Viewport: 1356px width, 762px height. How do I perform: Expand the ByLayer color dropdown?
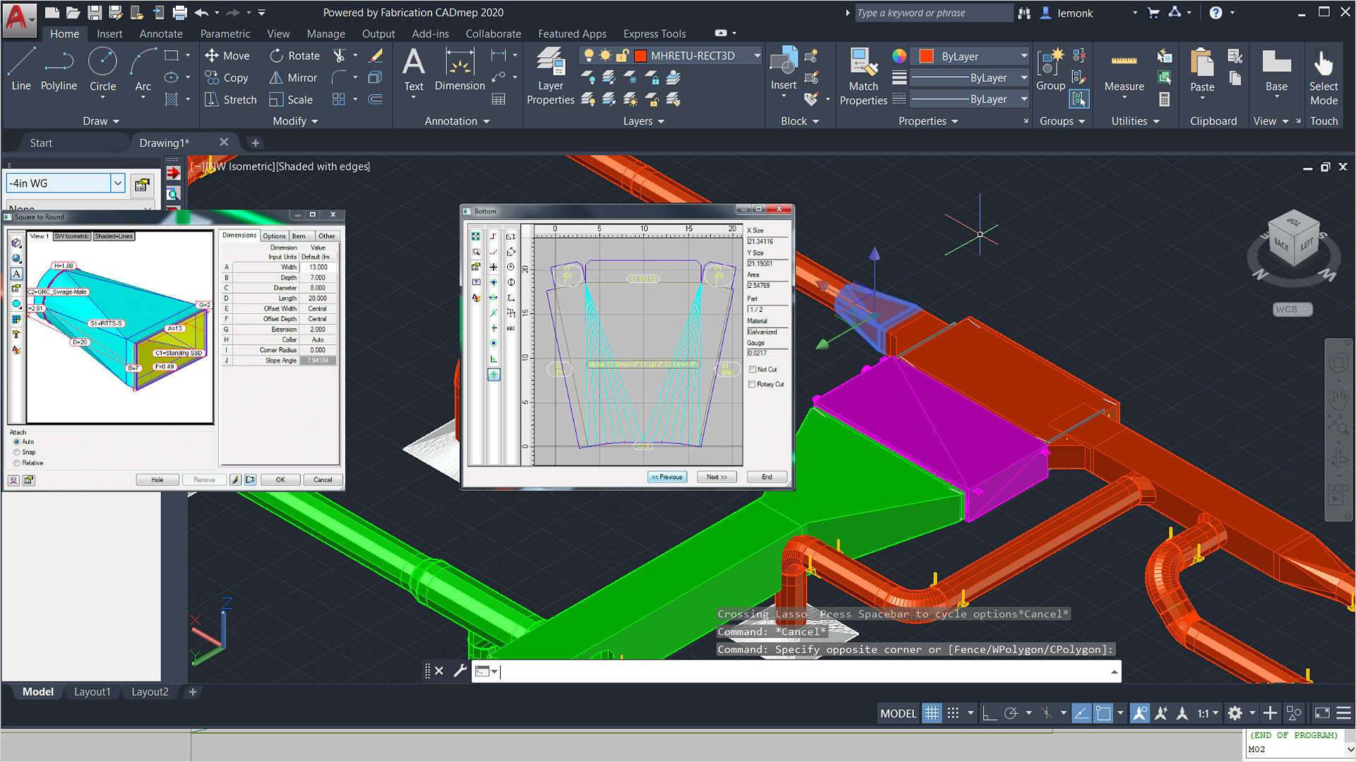(x=1023, y=56)
